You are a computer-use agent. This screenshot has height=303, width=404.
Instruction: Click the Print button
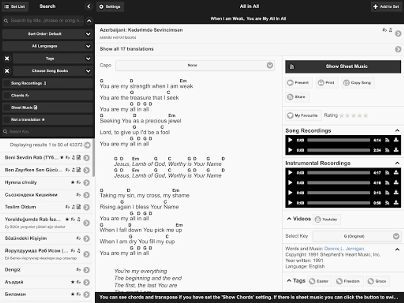click(x=327, y=83)
